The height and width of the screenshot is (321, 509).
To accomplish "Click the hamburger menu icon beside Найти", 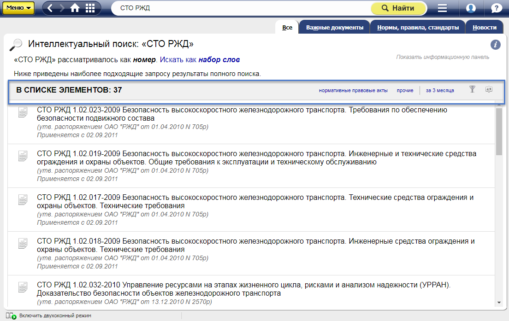I will click(x=442, y=8).
